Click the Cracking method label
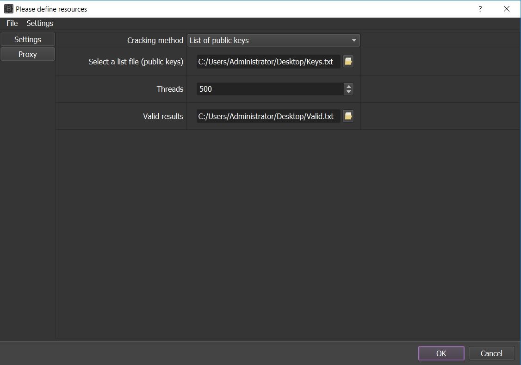This screenshot has width=521, height=365. [x=155, y=40]
